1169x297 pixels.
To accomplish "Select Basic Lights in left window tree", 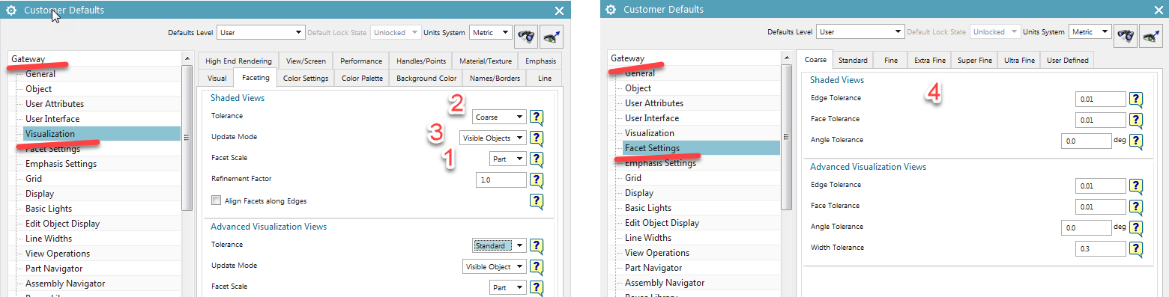I will click(x=49, y=209).
